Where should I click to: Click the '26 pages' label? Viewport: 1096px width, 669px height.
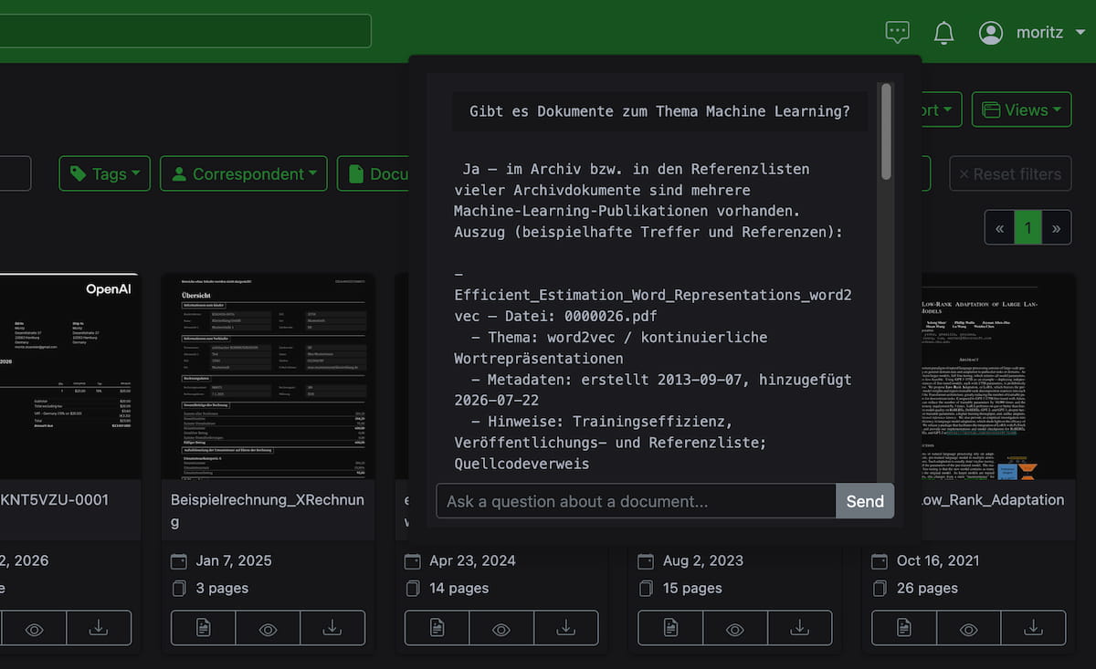927,588
